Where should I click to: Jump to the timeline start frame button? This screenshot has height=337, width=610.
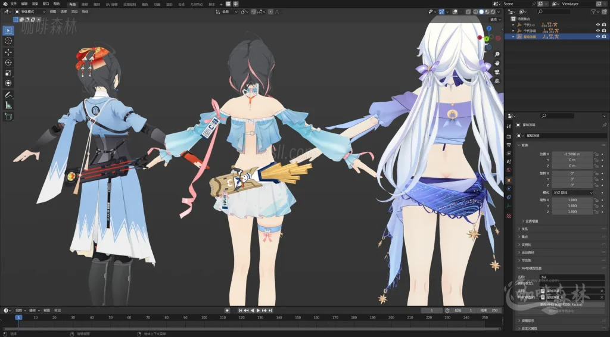point(241,311)
